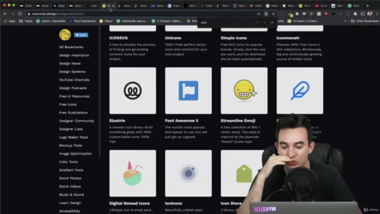Select Design Podcasts category
This screenshot has width=380, height=214.
72,88
